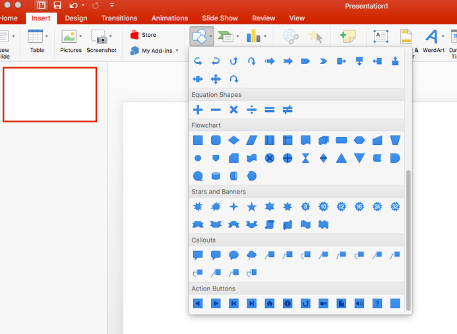
Task: Open the Office Store
Action: [x=143, y=35]
